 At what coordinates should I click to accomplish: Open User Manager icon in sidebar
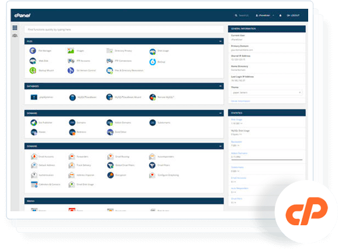[15, 35]
